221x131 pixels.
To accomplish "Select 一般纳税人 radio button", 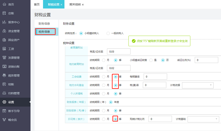I will point(108,33).
